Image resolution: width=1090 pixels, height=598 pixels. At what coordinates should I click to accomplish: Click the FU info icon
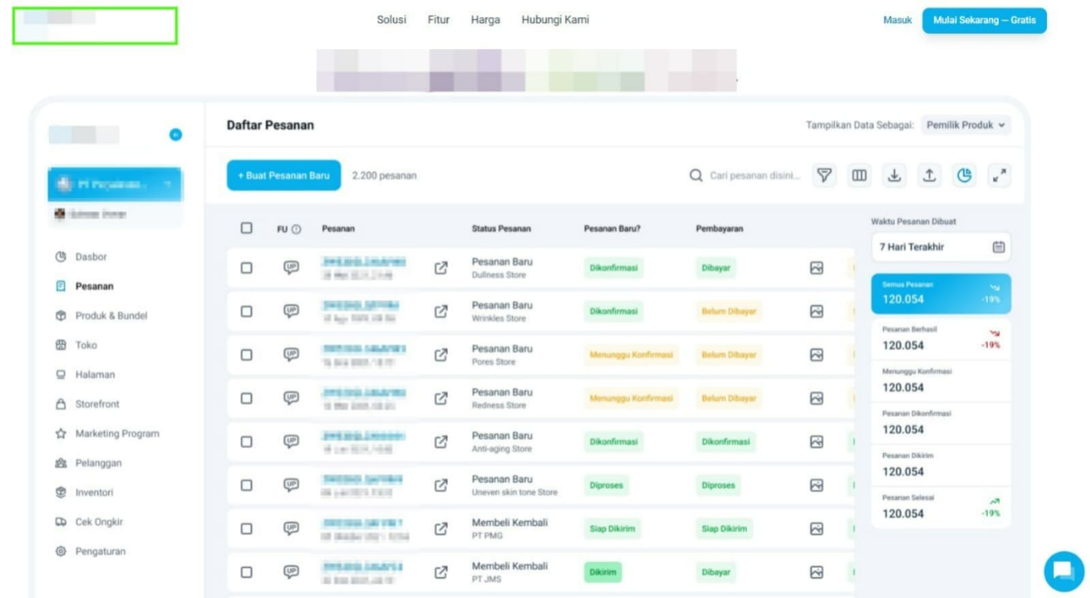click(297, 230)
